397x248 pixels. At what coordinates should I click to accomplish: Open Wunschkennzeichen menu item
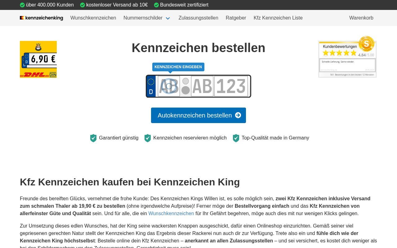click(x=93, y=18)
